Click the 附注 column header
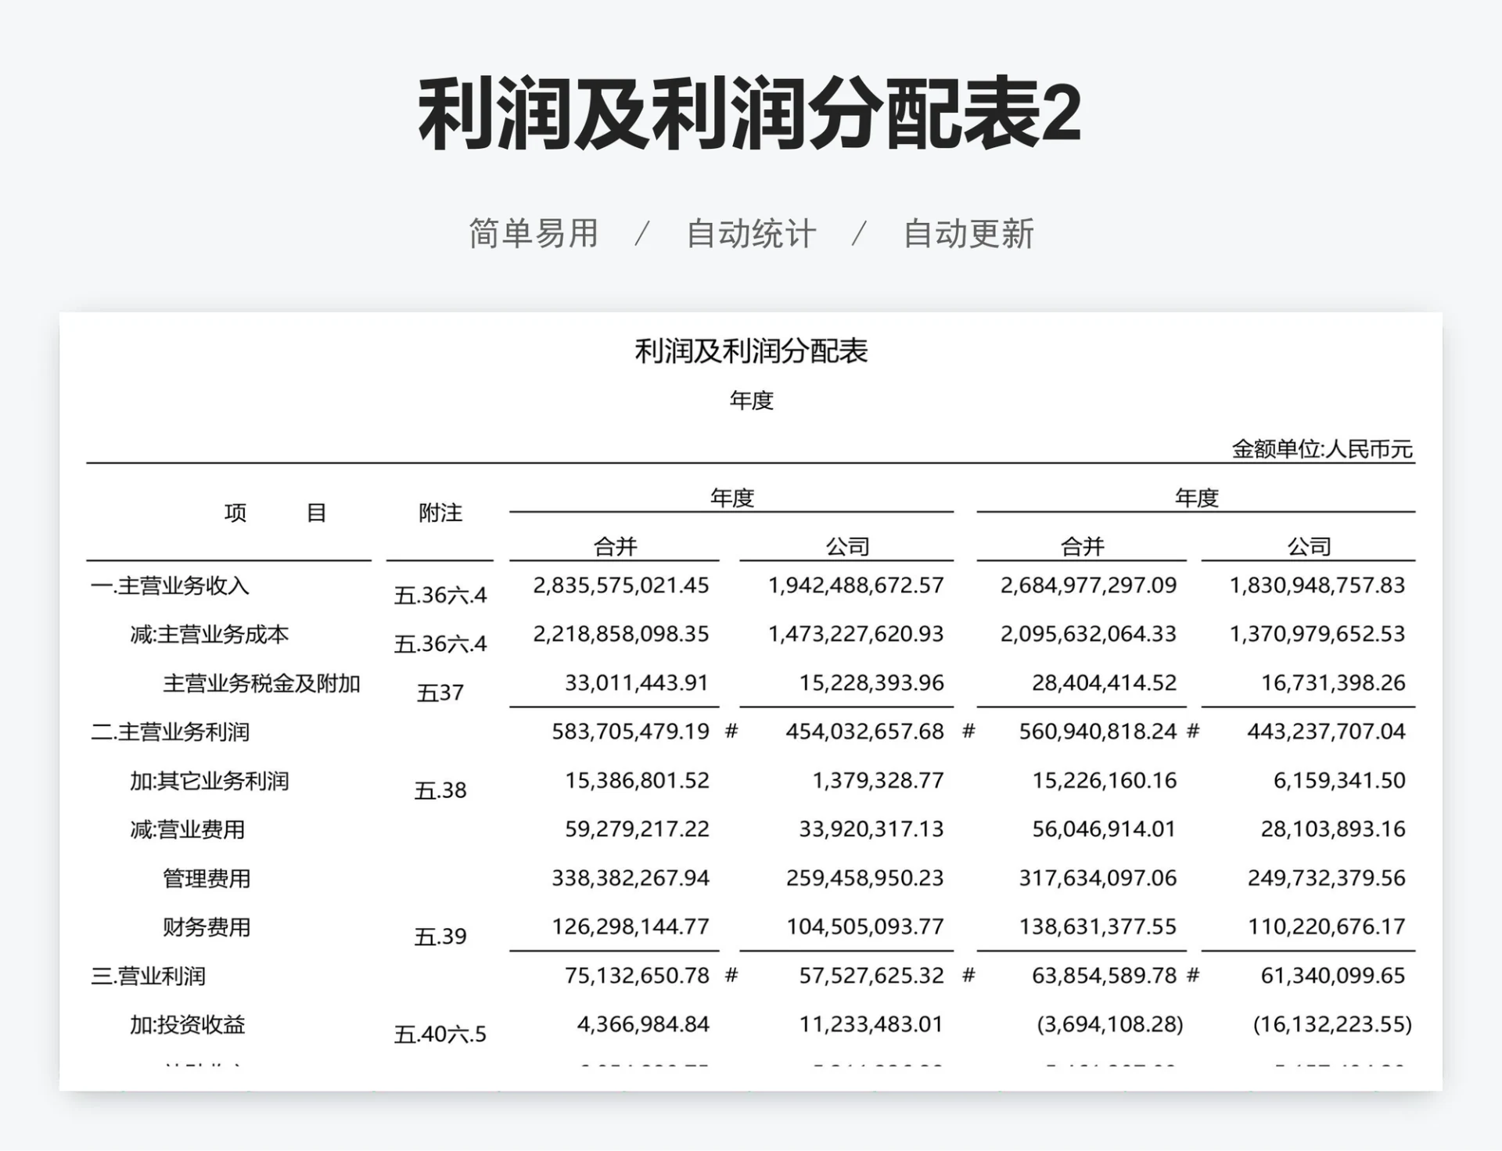1502x1151 pixels. coord(440,512)
